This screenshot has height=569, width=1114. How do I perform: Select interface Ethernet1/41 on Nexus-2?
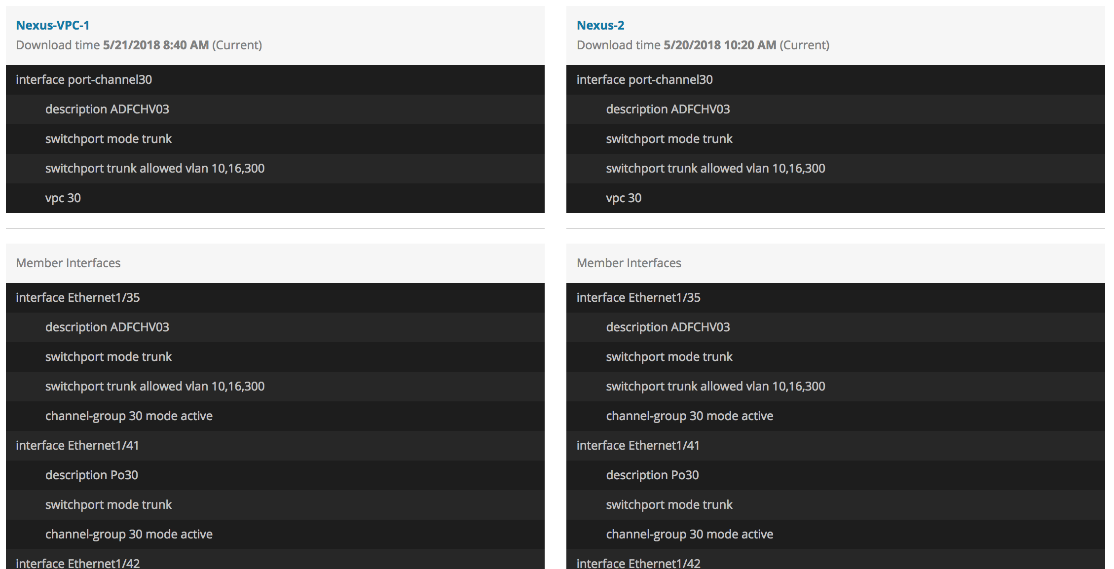(x=638, y=446)
